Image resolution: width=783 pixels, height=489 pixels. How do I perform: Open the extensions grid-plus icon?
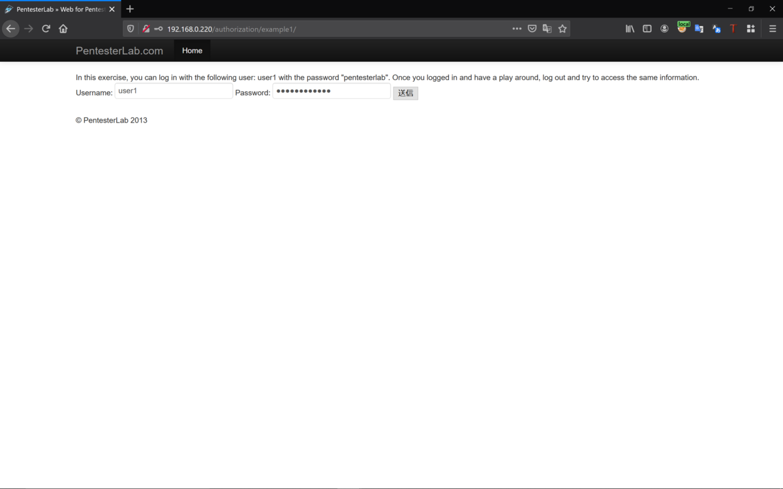coord(750,29)
